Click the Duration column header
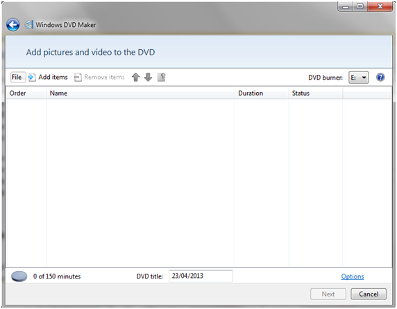 [262, 94]
